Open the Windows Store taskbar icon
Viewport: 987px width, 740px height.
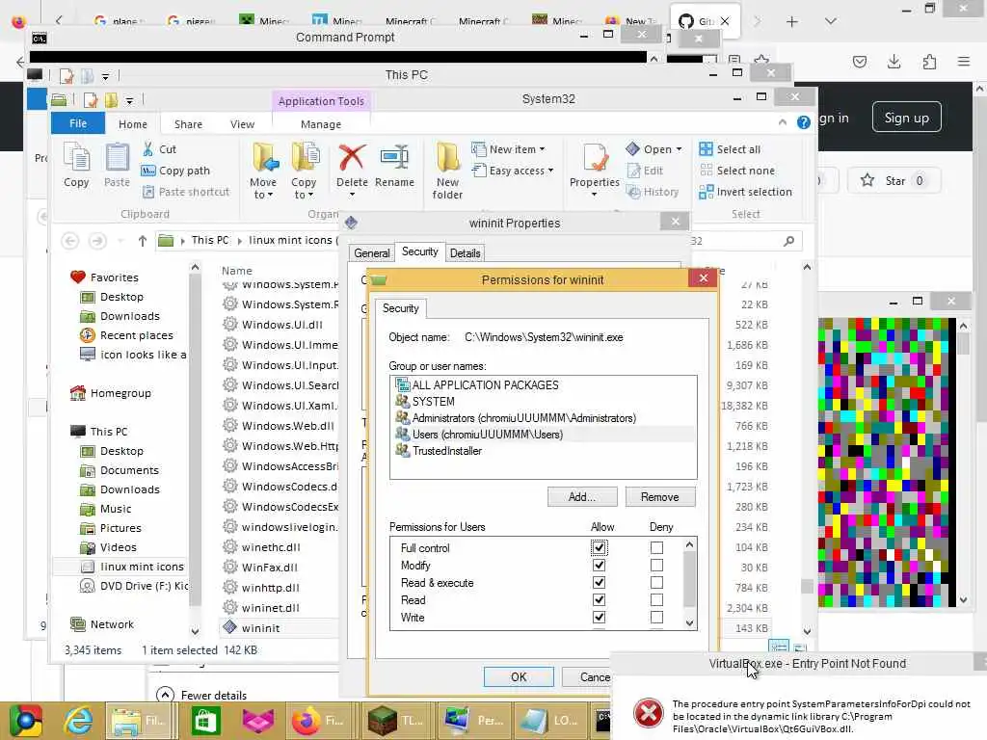tap(204, 721)
